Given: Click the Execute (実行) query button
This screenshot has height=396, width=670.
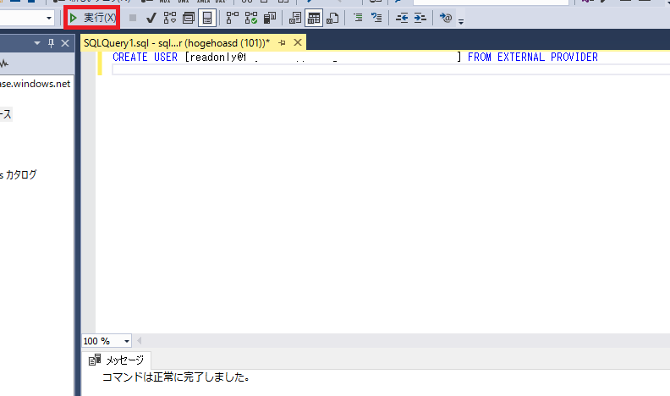Looking at the screenshot, I should (92, 18).
